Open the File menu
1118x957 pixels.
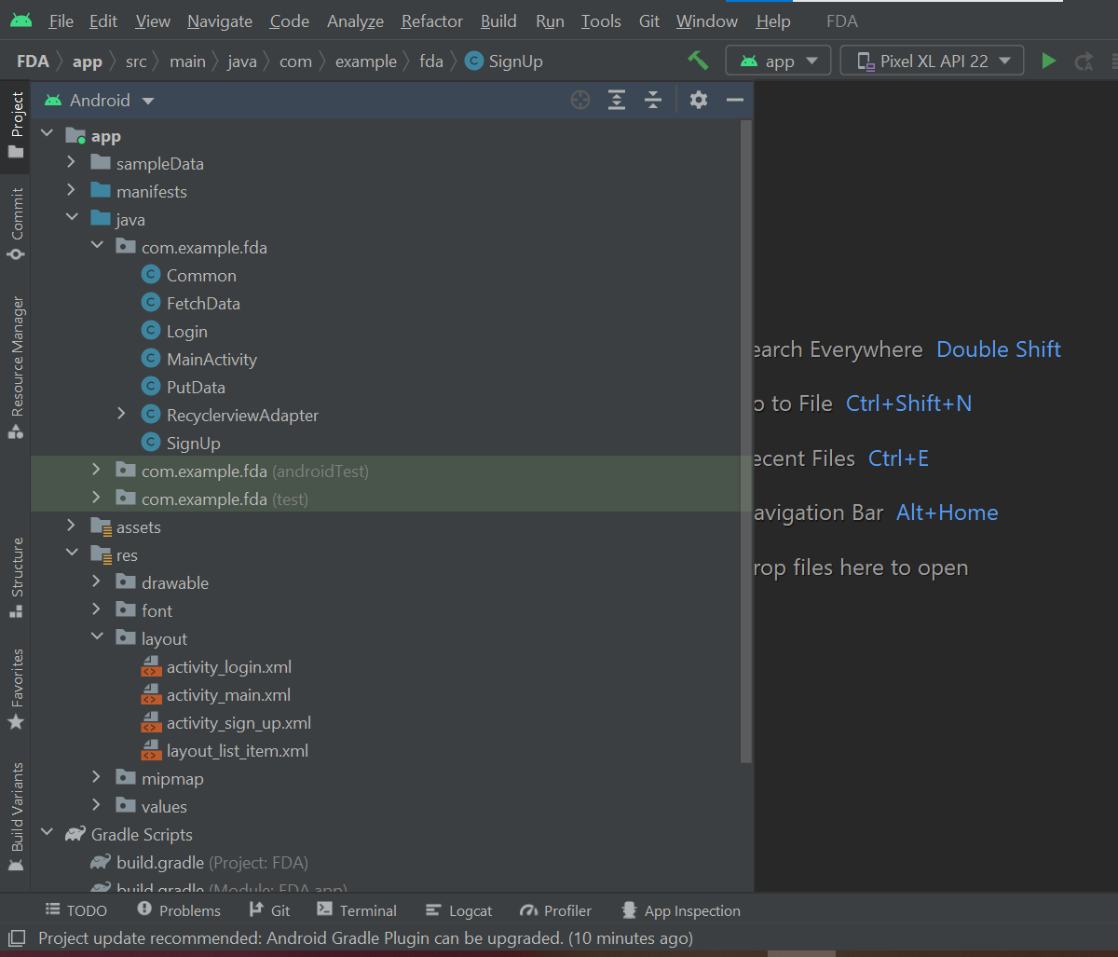coord(61,21)
